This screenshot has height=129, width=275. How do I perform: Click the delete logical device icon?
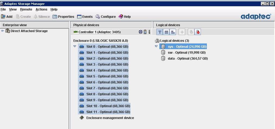coord(198,32)
